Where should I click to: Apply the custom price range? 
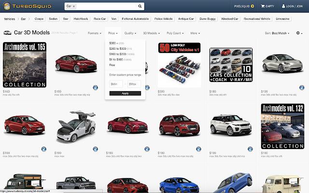[x=125, y=93]
